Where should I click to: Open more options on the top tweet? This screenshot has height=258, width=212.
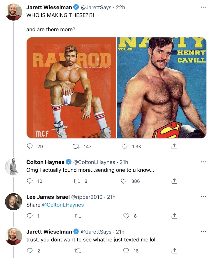point(203,7)
